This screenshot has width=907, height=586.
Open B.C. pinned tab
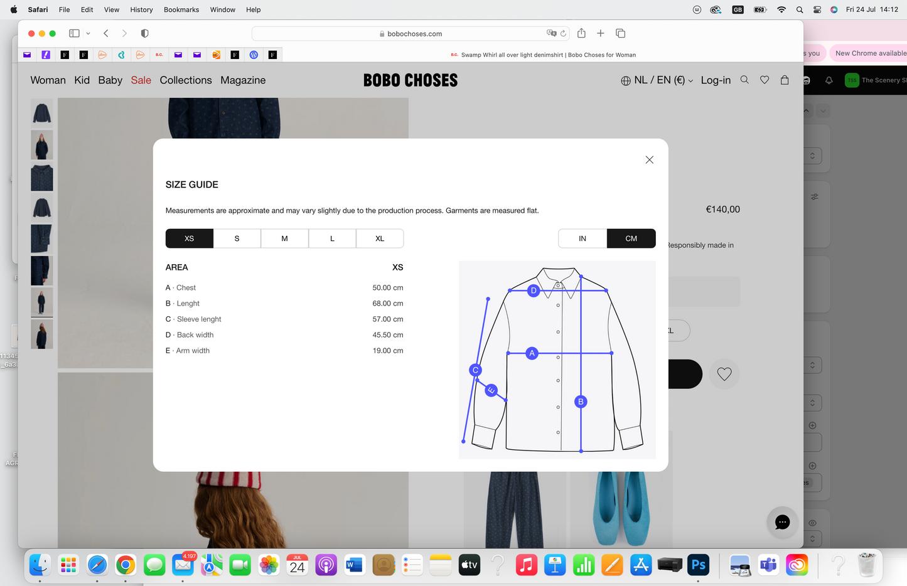tap(159, 55)
